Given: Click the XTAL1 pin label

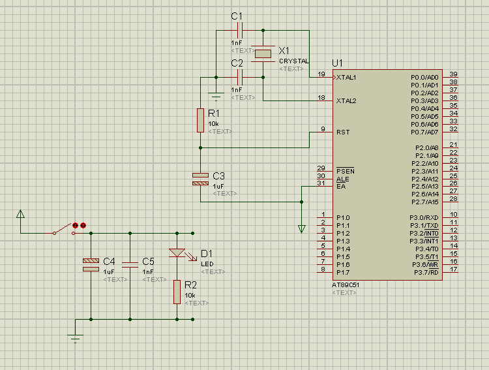Looking at the screenshot, I should coord(346,78).
